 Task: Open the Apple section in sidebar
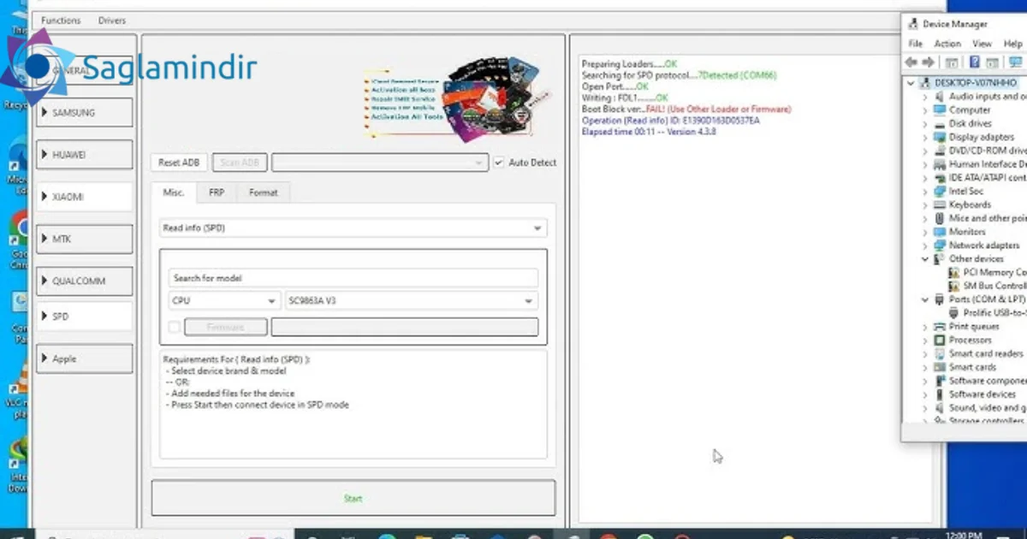(x=84, y=359)
